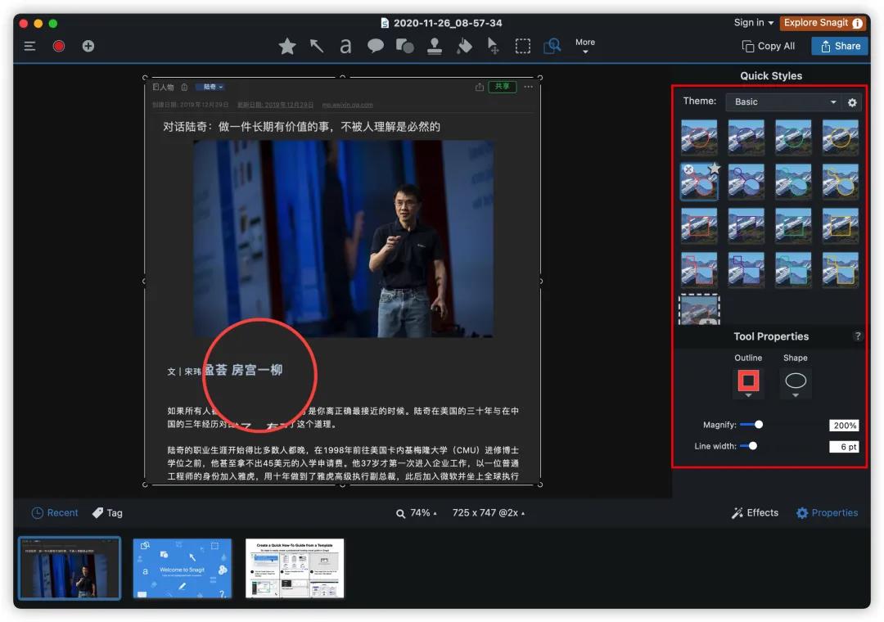Click the Sign in link
This screenshot has width=884, height=622.
click(x=749, y=22)
